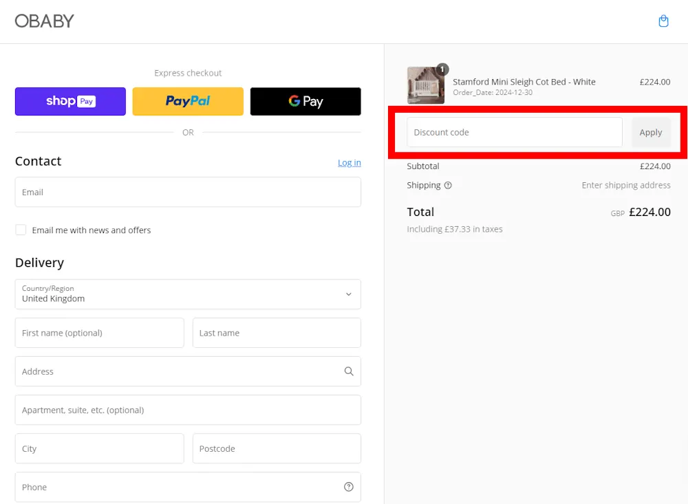Check out with Google Pay
This screenshot has width=688, height=504.
click(x=305, y=101)
